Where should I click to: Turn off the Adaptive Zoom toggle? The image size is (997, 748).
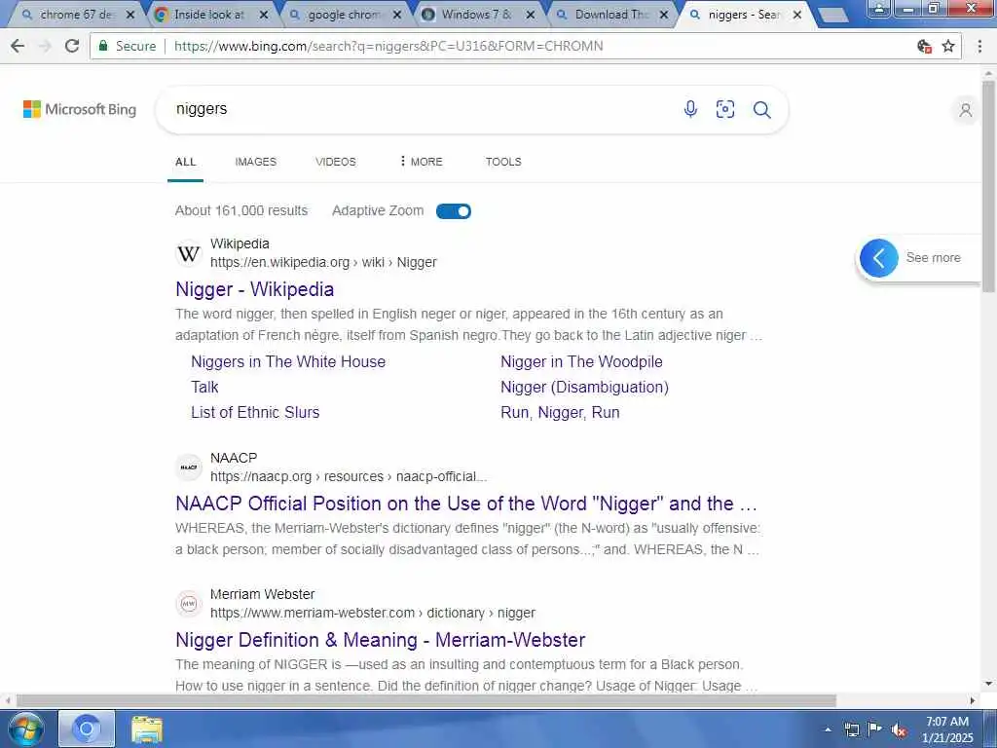pyautogui.click(x=454, y=211)
